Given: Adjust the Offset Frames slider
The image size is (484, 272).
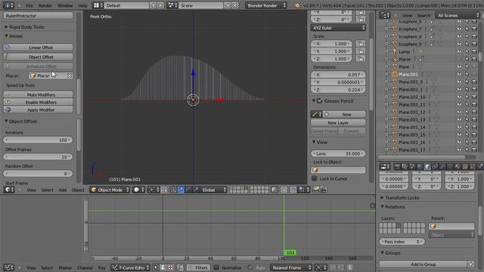Looking at the screenshot, I should pyautogui.click(x=39, y=157).
